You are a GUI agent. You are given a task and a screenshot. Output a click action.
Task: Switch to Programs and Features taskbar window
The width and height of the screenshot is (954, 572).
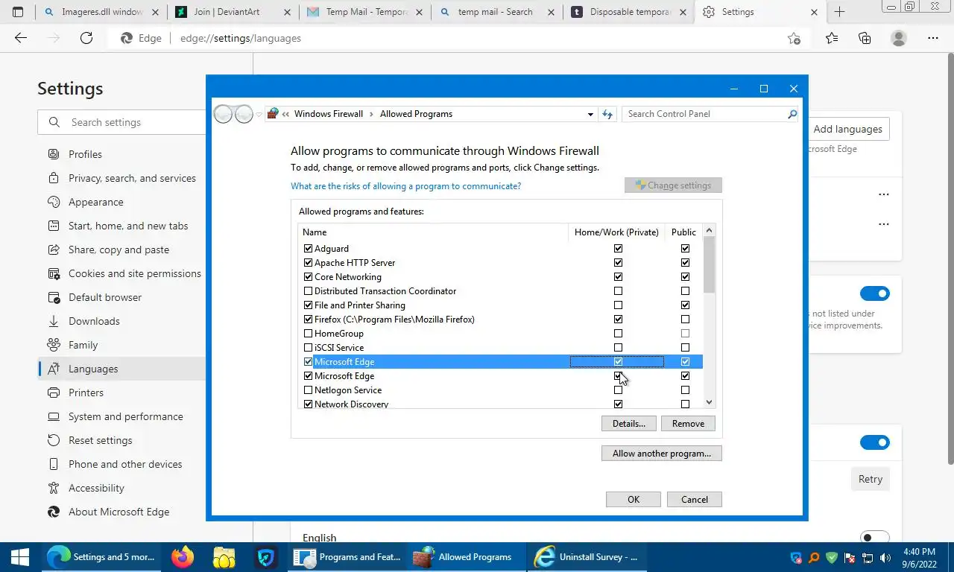tap(348, 556)
